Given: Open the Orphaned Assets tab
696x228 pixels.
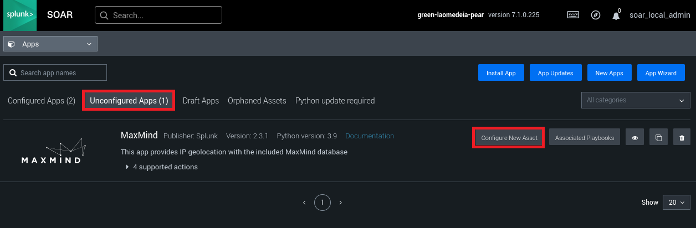Looking at the screenshot, I should tap(257, 101).
